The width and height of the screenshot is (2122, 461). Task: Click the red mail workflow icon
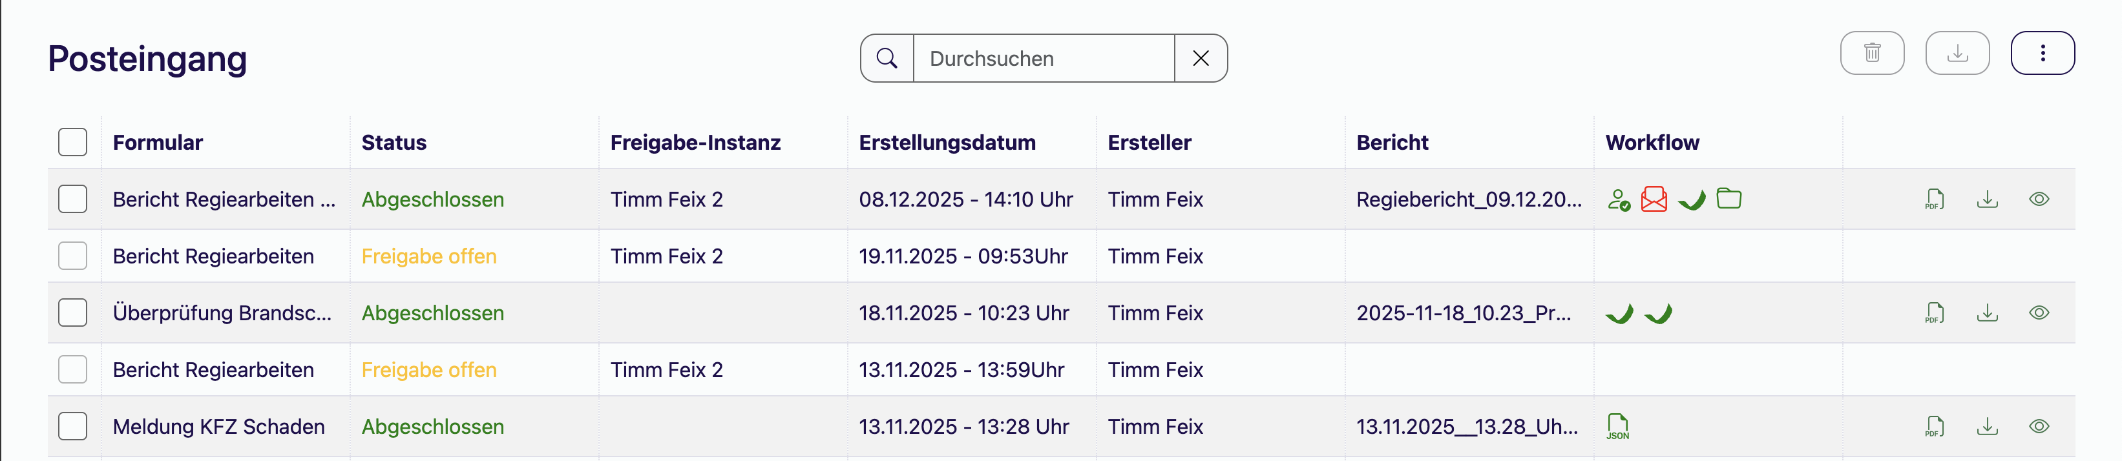pos(1654,200)
